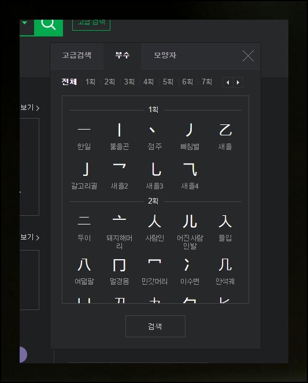Select the 새을 (乙) radical
The width and height of the screenshot is (308, 383).
pos(225,137)
